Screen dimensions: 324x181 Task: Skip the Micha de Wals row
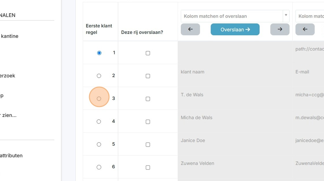(148, 122)
